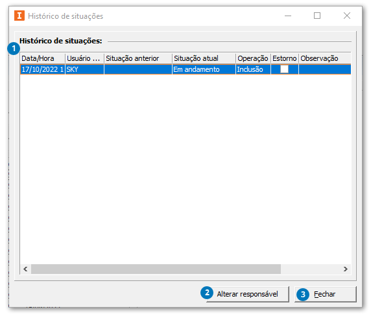Click the horizontal scrollbar left arrow
The width and height of the screenshot is (371, 316).
pyautogui.click(x=25, y=269)
